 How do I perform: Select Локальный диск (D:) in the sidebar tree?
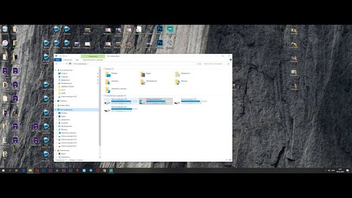point(67,143)
